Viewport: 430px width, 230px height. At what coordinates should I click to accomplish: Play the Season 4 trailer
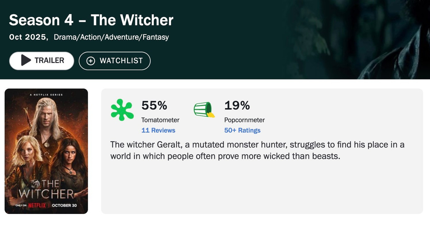click(41, 60)
